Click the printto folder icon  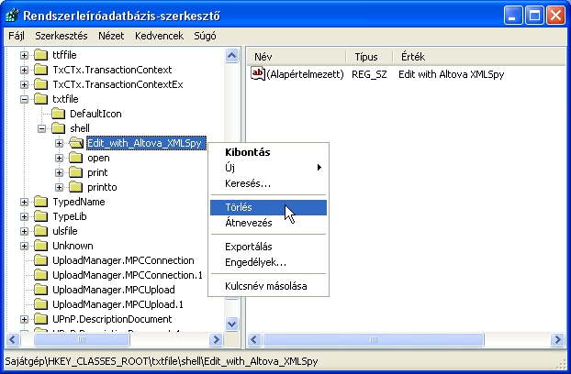(x=76, y=187)
